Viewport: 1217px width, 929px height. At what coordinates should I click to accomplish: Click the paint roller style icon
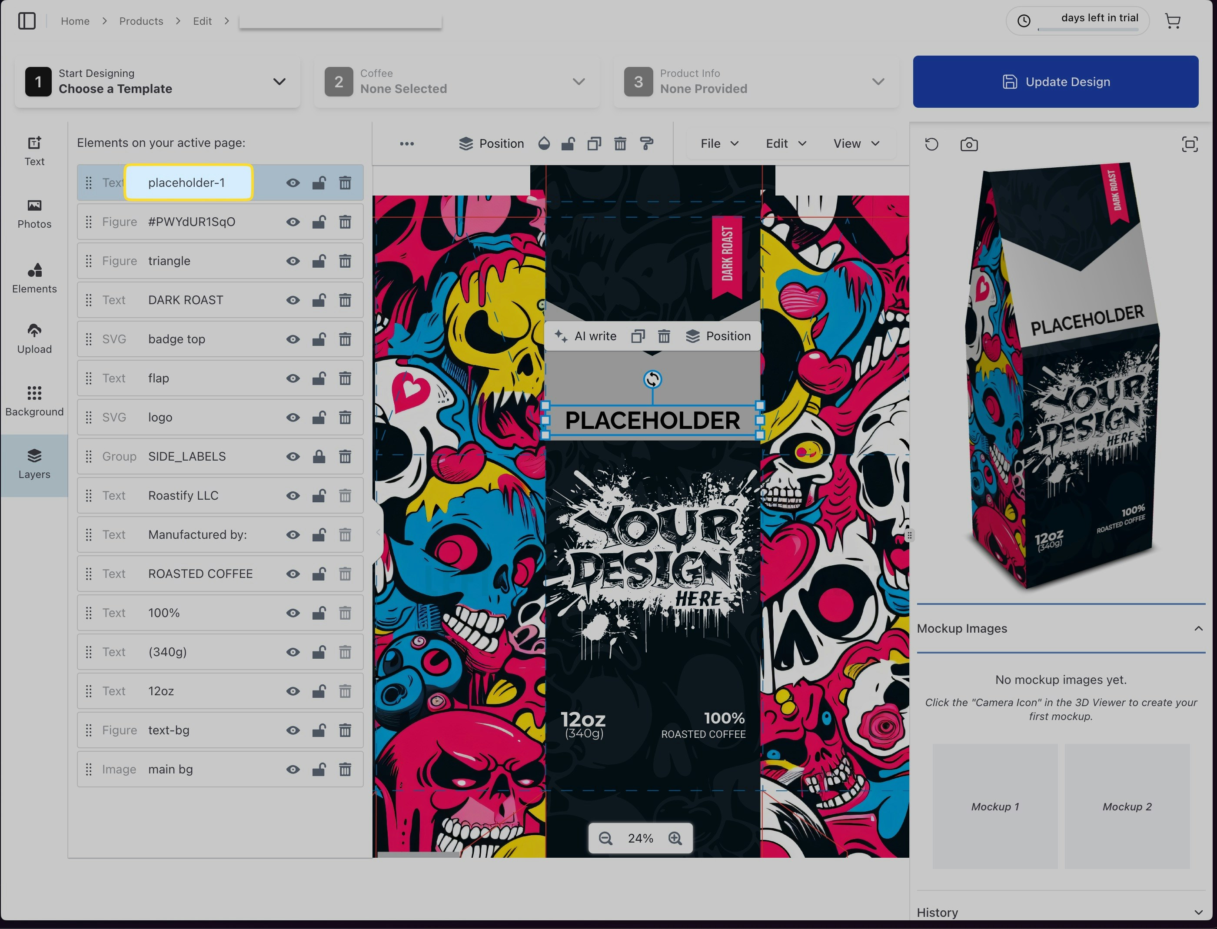coord(646,144)
